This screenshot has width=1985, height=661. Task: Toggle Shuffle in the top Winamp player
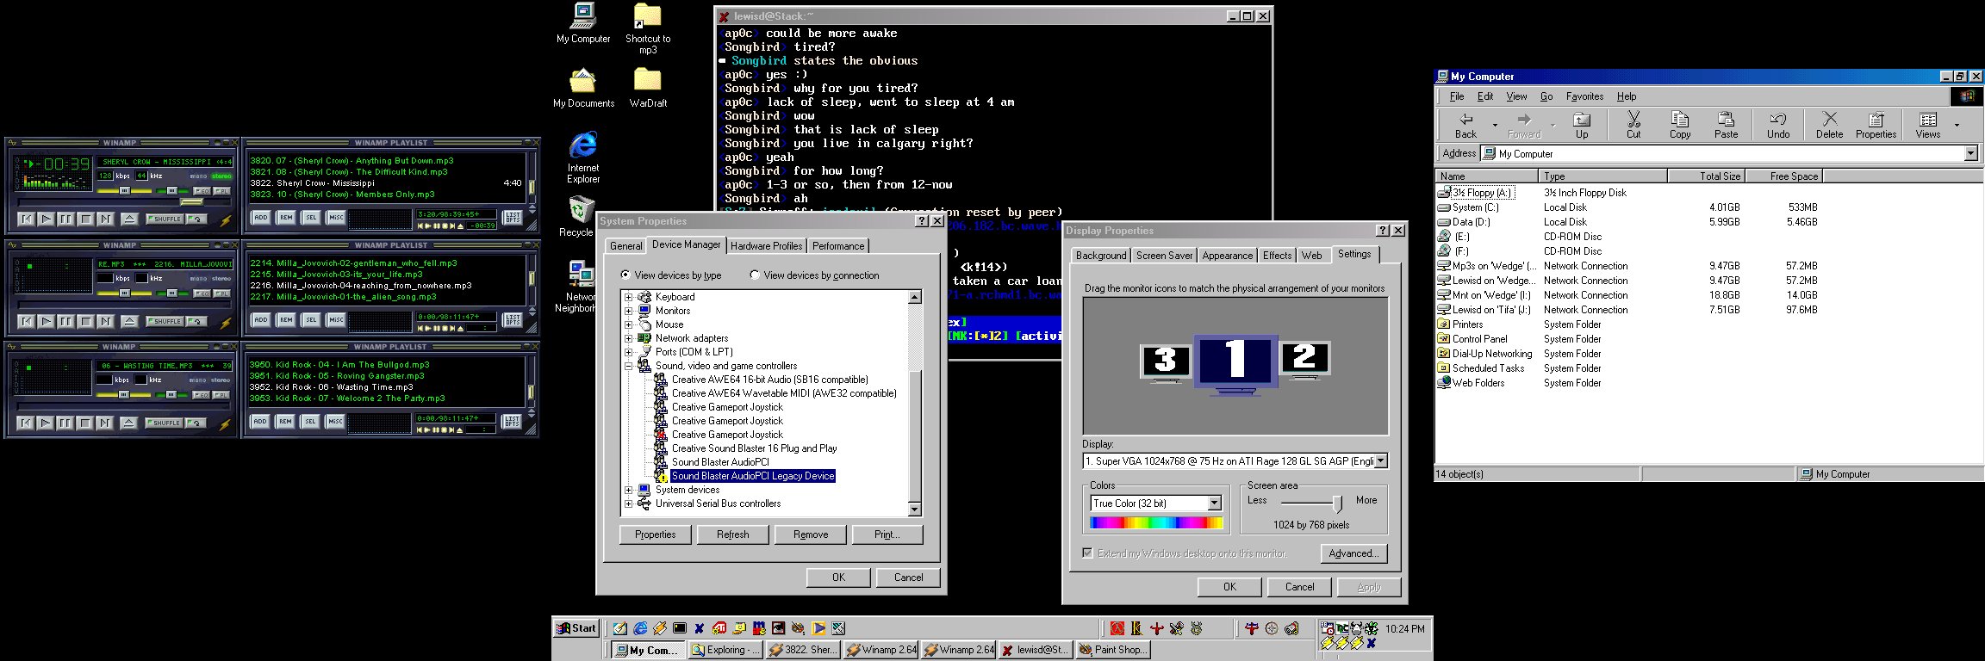point(165,219)
